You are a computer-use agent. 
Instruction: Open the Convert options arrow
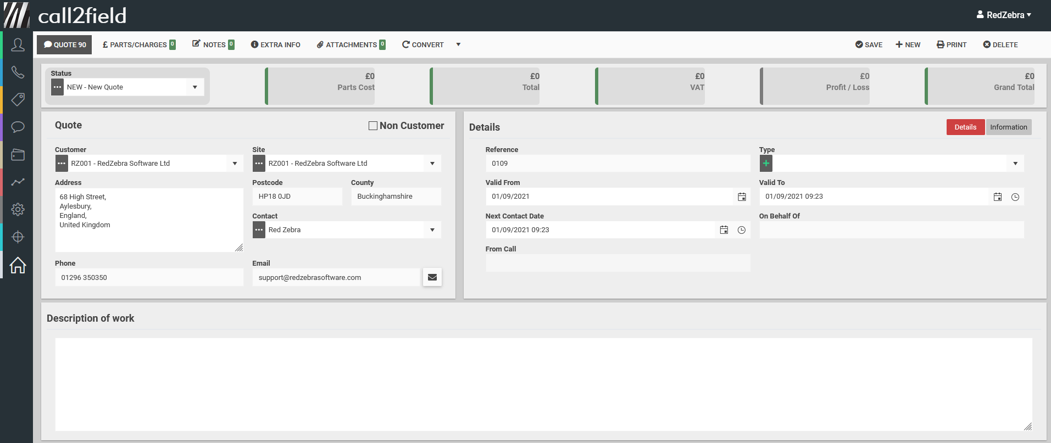458,44
